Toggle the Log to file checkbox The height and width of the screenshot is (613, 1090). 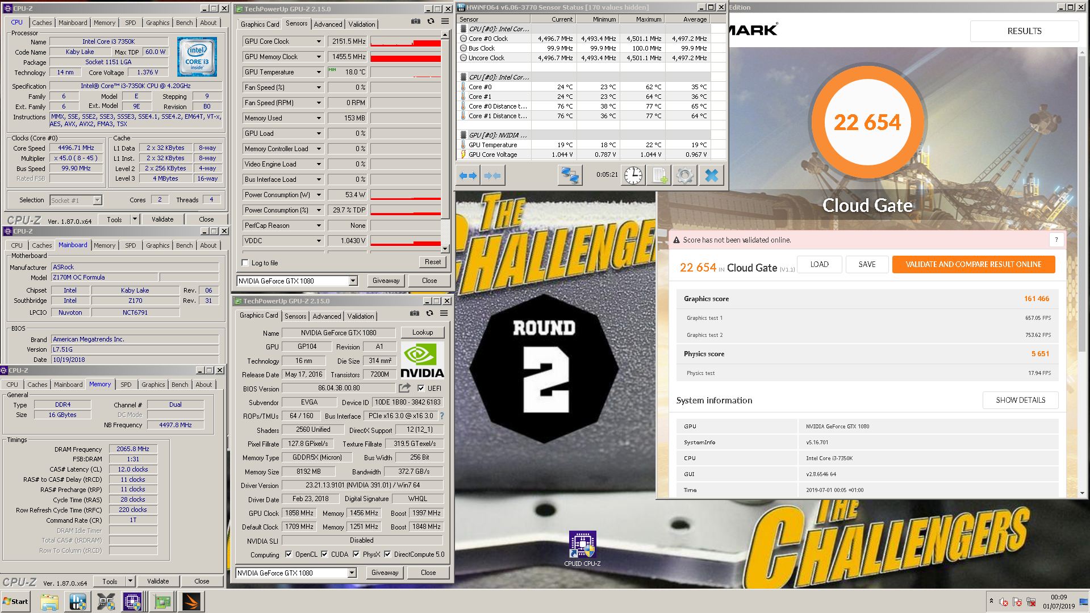coord(245,262)
